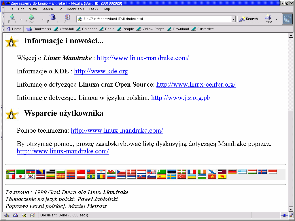Collapse the navigation toolbar using its grippy

point(3,19)
